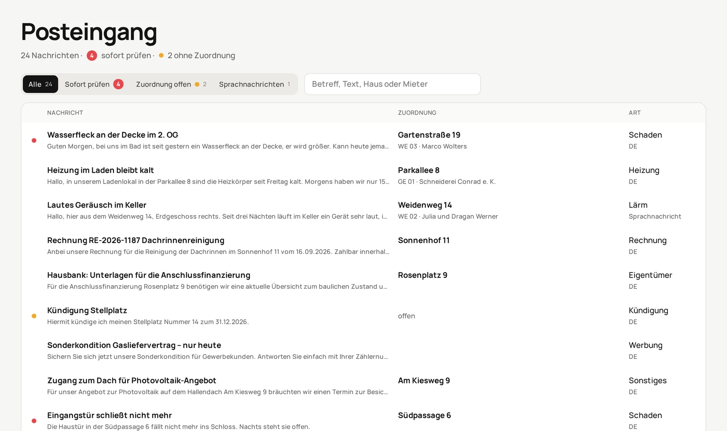Open Sonderkondition Gasliefervertrag message
Screen dimensions: 727x431
point(134,345)
